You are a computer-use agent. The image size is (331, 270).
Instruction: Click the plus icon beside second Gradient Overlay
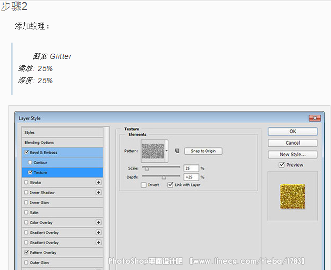point(98,242)
